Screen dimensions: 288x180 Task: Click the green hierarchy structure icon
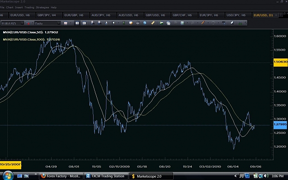pyautogui.click(x=240, y=23)
